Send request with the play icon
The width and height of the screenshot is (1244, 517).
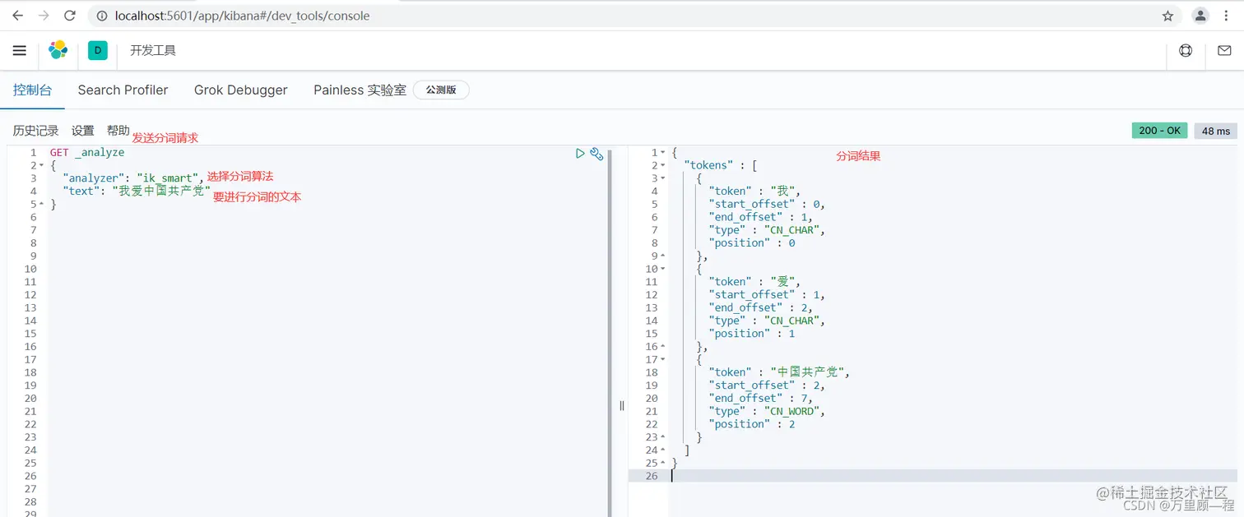(580, 154)
